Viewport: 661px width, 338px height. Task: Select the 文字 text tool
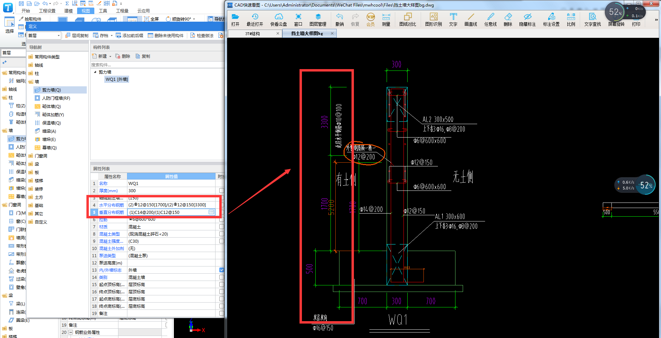pyautogui.click(x=453, y=20)
